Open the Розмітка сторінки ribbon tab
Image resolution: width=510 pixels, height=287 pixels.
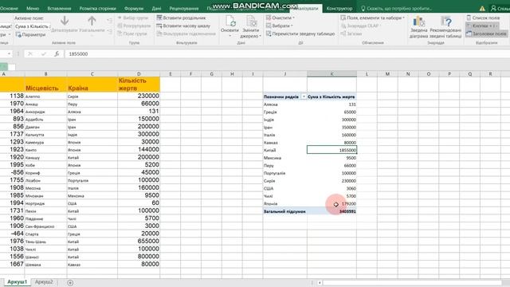coord(97,9)
